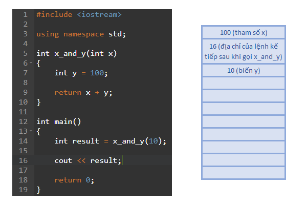The height and width of the screenshot is (205, 307).
Task: Collapse the x_and_y function fold arrow
Action: (x=30, y=64)
